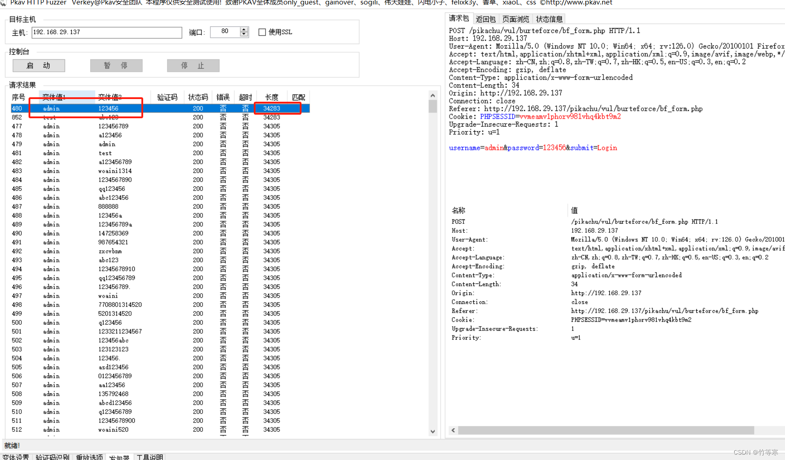Open the 页面浏览 page view tab
The image size is (785, 460).
click(x=516, y=19)
